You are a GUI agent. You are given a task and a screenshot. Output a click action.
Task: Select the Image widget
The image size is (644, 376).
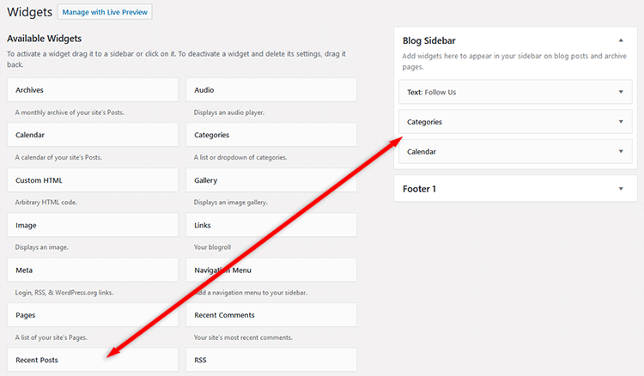(x=93, y=225)
